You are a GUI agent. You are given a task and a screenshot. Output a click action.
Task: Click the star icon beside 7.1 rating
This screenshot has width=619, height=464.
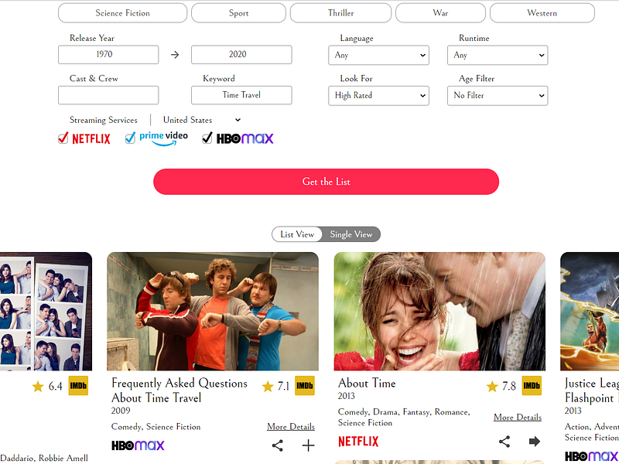tap(268, 386)
